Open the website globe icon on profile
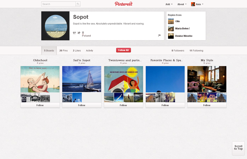 [x=74, y=33]
